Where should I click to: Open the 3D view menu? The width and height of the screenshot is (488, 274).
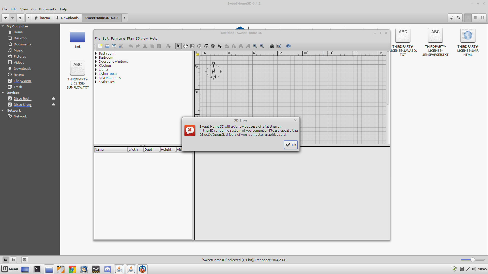point(142,38)
